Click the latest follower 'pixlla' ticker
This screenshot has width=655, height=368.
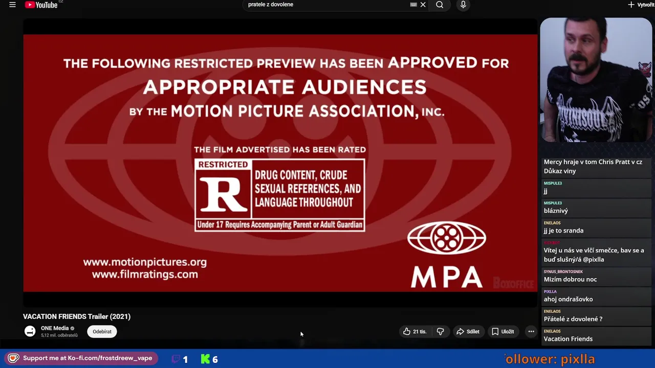pos(550,359)
